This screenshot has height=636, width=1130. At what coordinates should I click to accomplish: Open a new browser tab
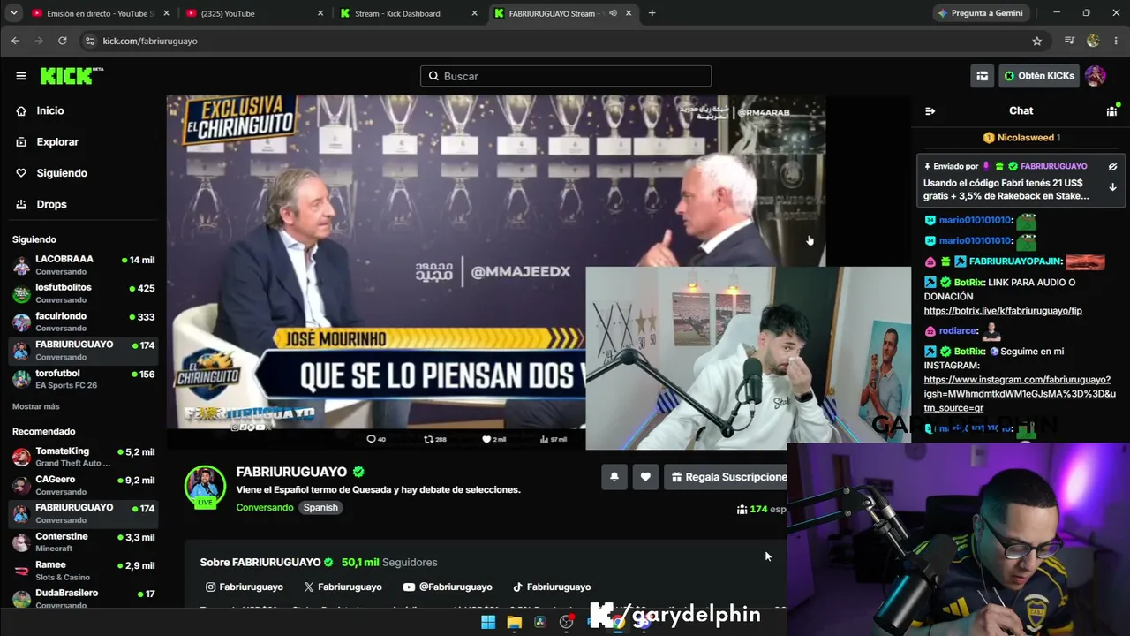coord(652,13)
